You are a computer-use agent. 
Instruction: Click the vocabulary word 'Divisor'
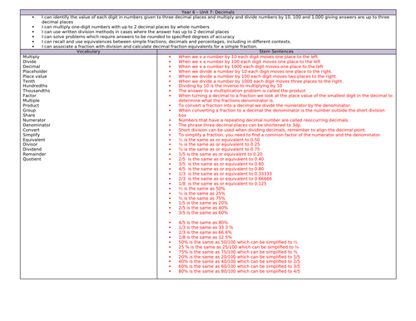[30, 145]
